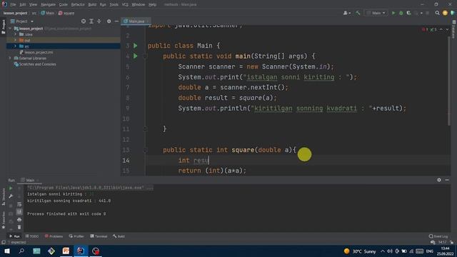
Task: Open Search Everywhere magnifier icon
Action: [x=437, y=13]
